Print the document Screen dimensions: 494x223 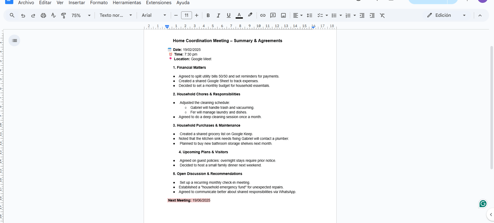43,15
